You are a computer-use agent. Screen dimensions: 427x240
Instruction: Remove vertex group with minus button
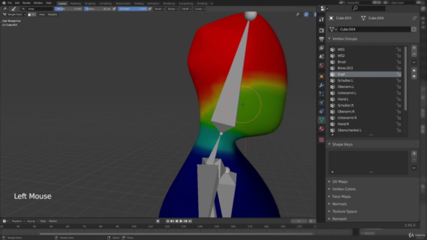(414, 54)
